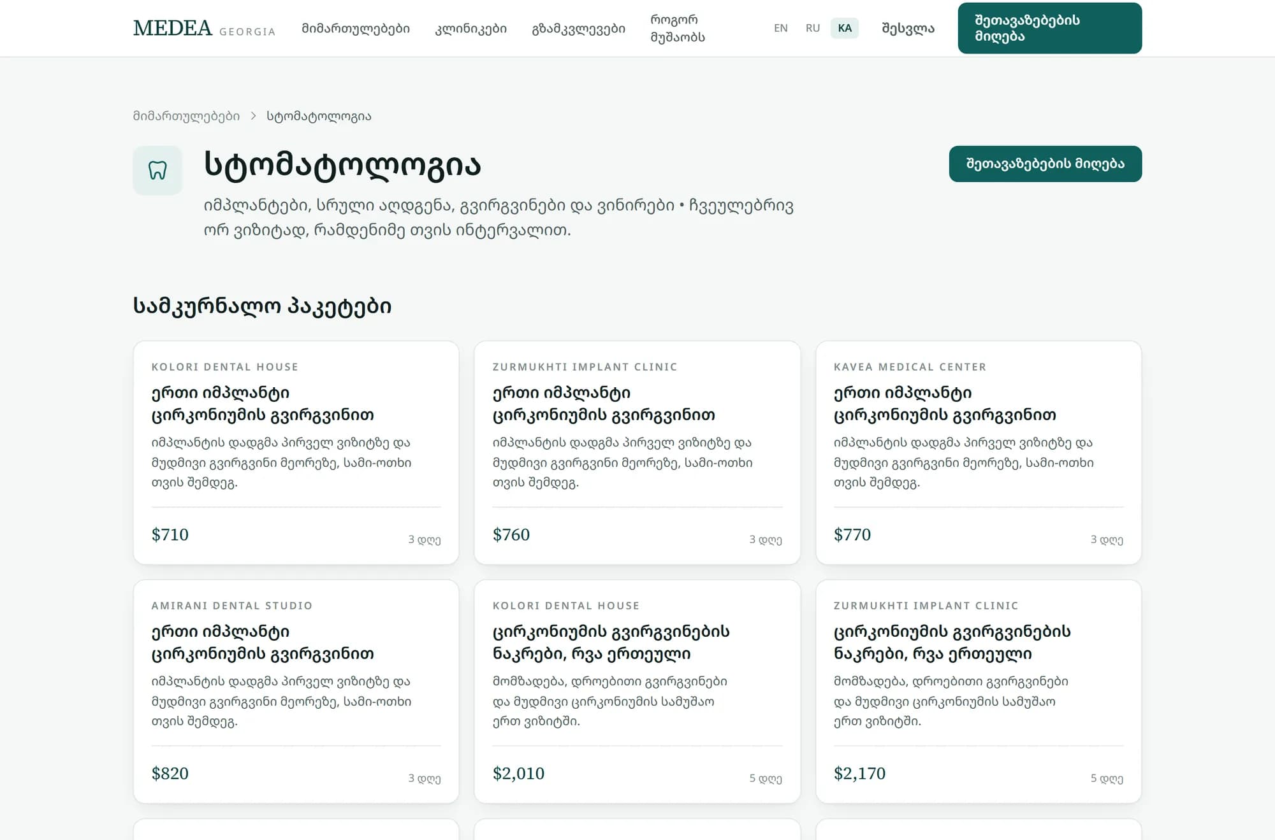Click the სტომატოლოგია page heading
Screen dimensions: 1275x840
point(342,164)
